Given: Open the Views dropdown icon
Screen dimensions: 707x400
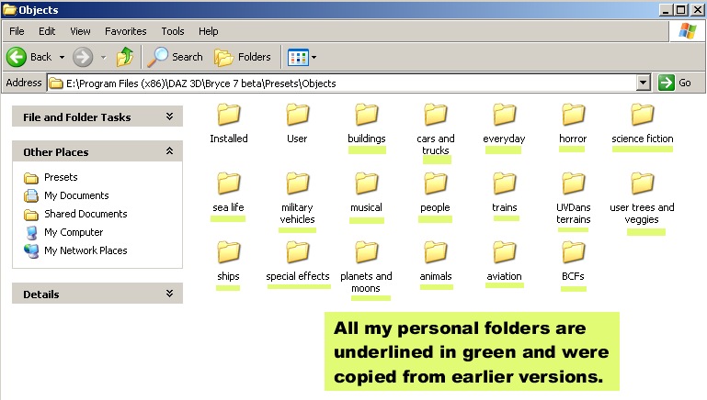Looking at the screenshot, I should [x=302, y=57].
